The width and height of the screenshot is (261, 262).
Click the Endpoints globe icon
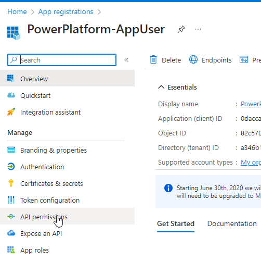(x=193, y=59)
